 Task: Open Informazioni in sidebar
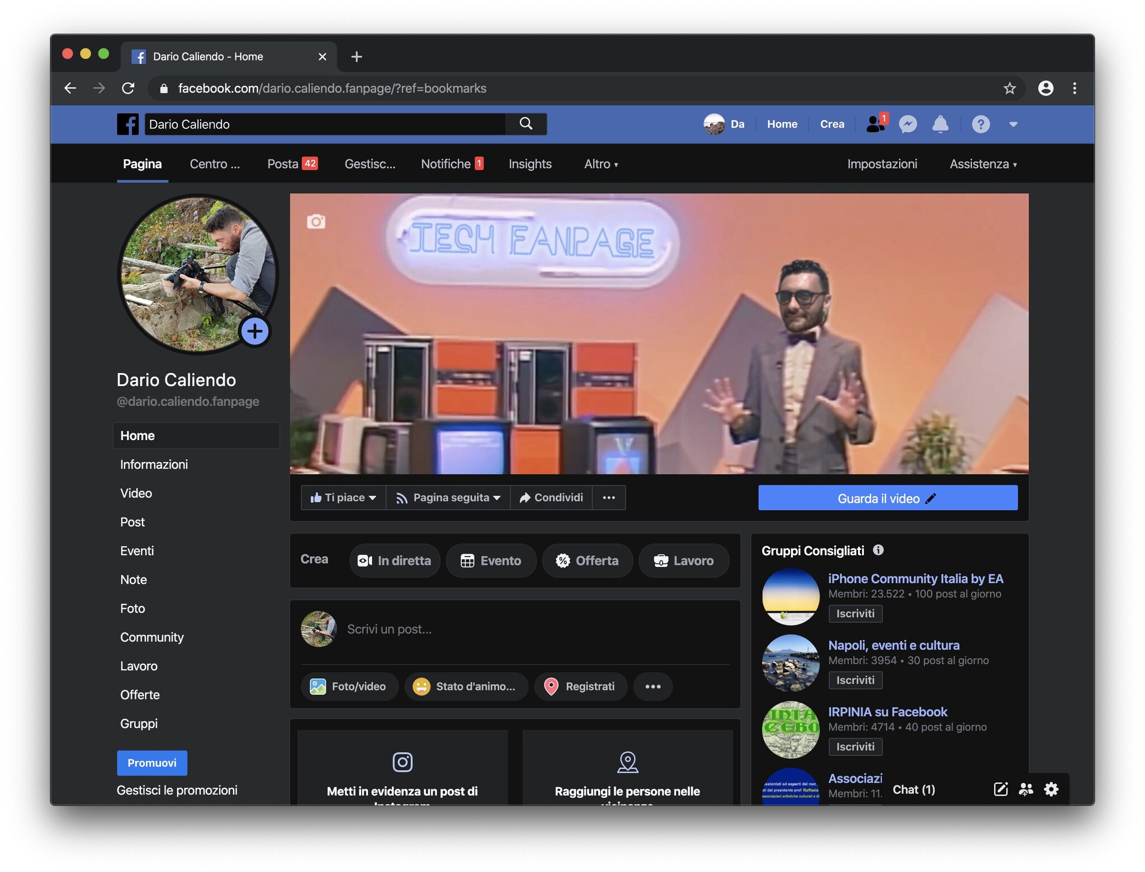coord(154,464)
